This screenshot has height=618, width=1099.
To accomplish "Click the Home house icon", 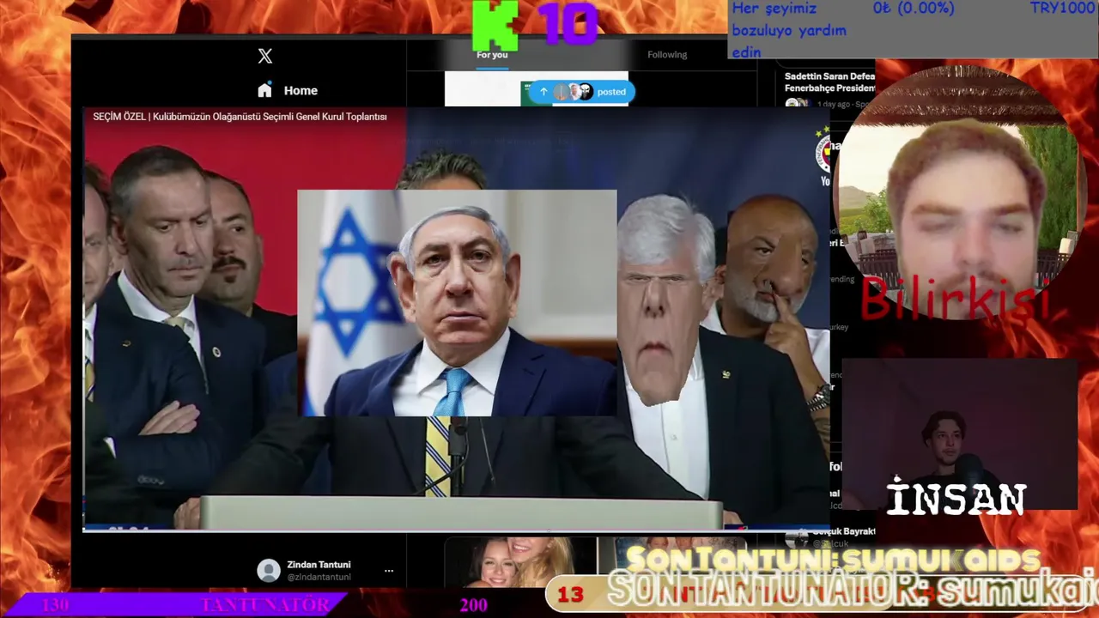I will coord(264,90).
